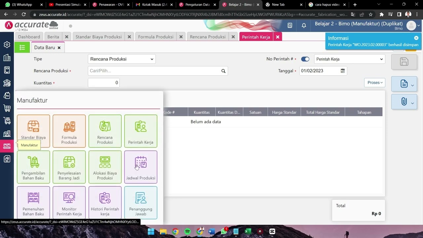This screenshot has width=423, height=238.
Task: Switch to Rencana Produksi tab
Action: (208, 37)
